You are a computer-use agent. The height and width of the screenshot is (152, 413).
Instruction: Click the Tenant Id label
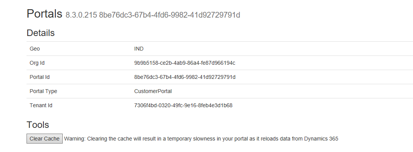(41, 105)
